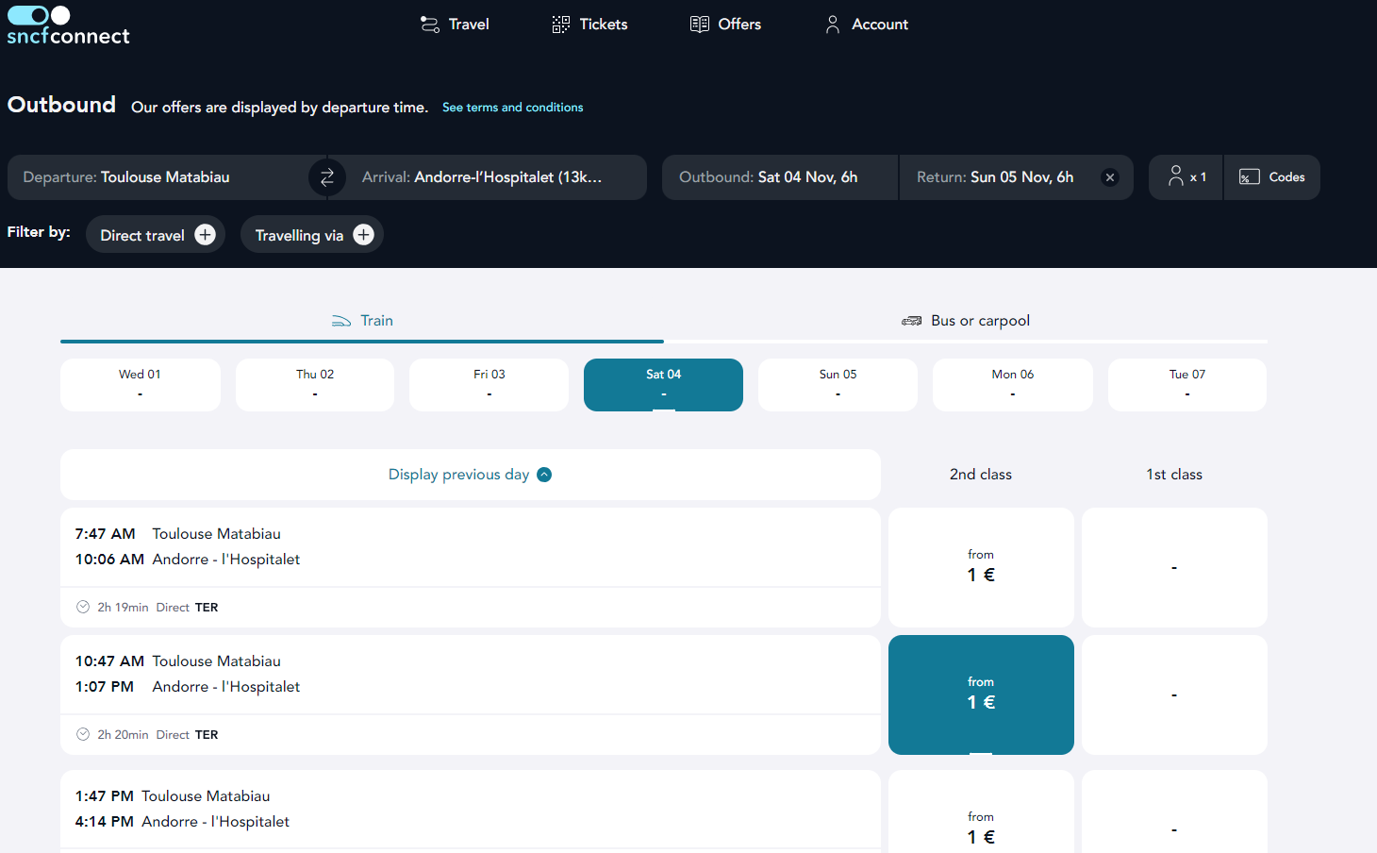Add the Direct travel filter
The height and width of the screenshot is (853, 1377).
coord(156,235)
